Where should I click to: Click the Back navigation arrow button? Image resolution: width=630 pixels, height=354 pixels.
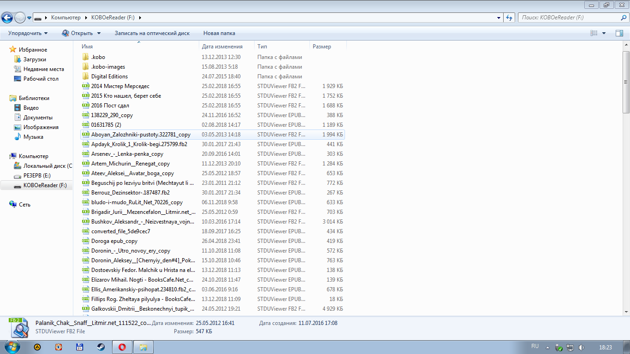pos(7,18)
